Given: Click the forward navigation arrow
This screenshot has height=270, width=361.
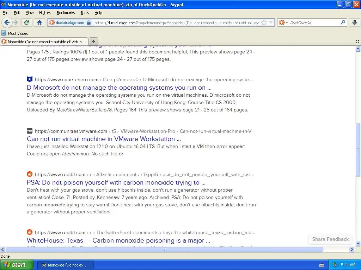Looking at the screenshot, I should click(x=16, y=22).
